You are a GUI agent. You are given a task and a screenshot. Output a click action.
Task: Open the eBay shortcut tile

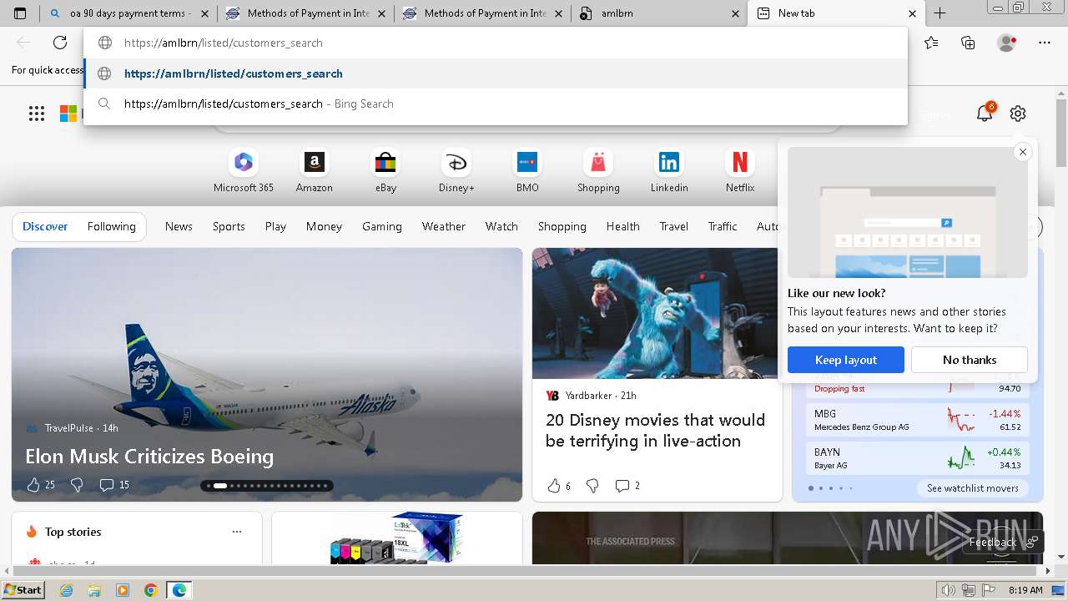point(385,171)
